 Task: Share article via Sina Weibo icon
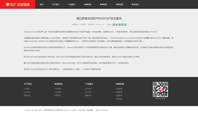(x=117, y=25)
